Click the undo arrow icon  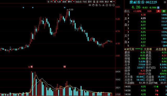[100, 5]
